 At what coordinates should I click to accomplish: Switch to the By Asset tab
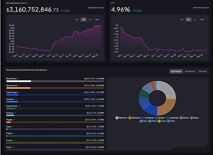click(203, 71)
